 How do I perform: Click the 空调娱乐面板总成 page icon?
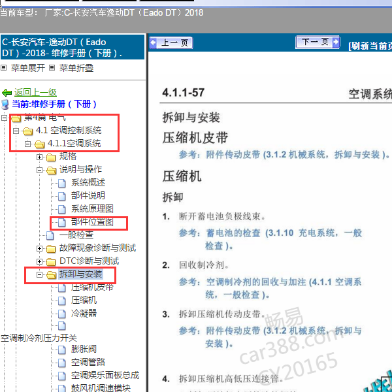(x=62, y=376)
